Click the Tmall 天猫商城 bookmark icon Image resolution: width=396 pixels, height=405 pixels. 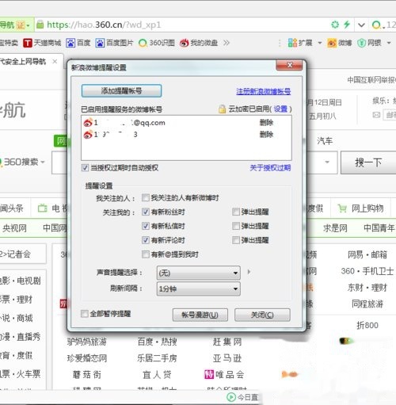pyautogui.click(x=28, y=43)
